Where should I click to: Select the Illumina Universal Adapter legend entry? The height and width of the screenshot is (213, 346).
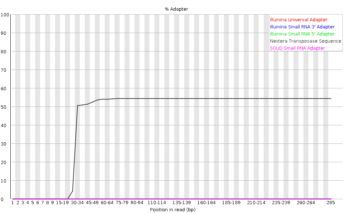(298, 20)
